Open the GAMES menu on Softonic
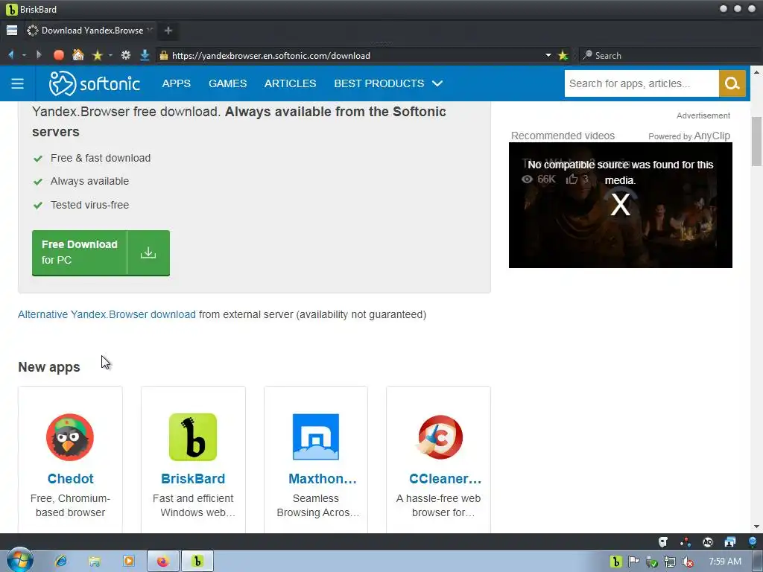 pyautogui.click(x=228, y=83)
